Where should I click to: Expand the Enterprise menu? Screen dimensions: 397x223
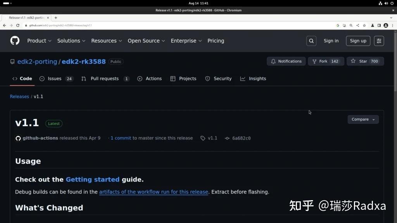(186, 41)
